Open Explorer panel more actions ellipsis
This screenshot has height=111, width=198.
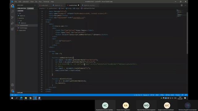tap(35, 5)
